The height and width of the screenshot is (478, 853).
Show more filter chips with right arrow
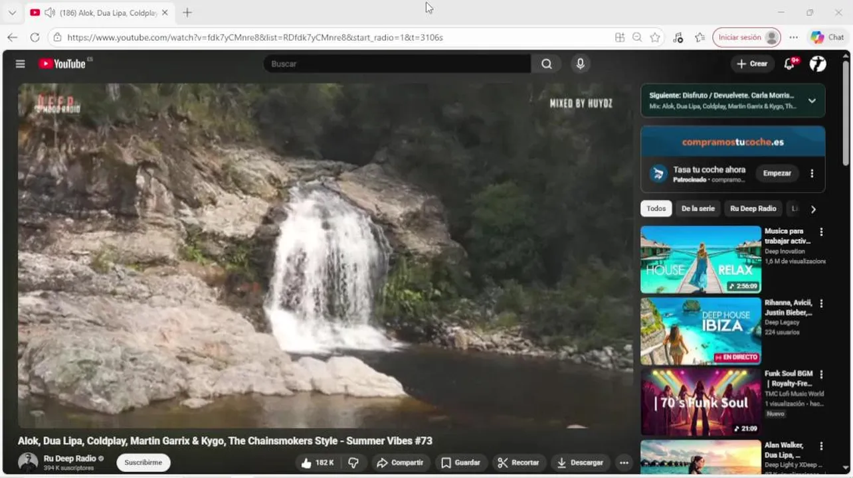click(x=813, y=209)
